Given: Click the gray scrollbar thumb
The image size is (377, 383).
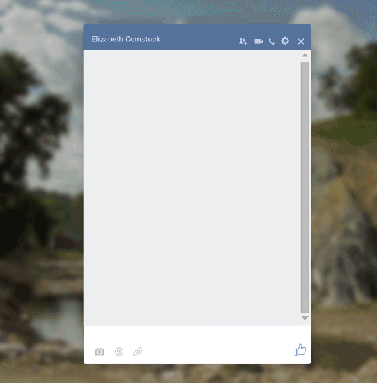Looking at the screenshot, I should tap(305, 187).
